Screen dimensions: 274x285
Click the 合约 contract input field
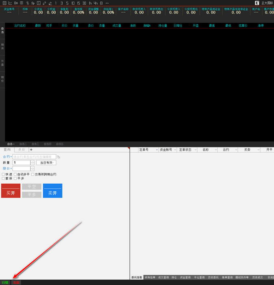34,157
